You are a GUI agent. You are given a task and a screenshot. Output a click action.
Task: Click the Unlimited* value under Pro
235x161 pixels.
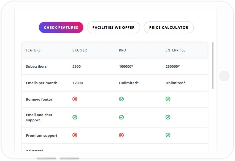click(x=129, y=83)
